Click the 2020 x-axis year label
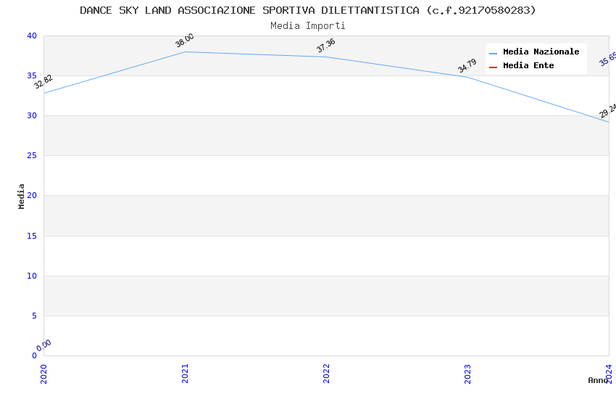This screenshot has width=616, height=399. click(x=43, y=374)
